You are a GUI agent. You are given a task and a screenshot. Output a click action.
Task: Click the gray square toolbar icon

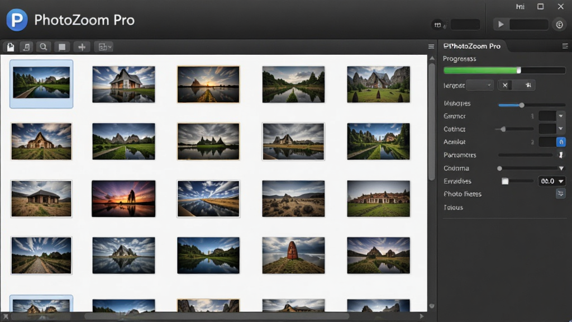click(62, 47)
